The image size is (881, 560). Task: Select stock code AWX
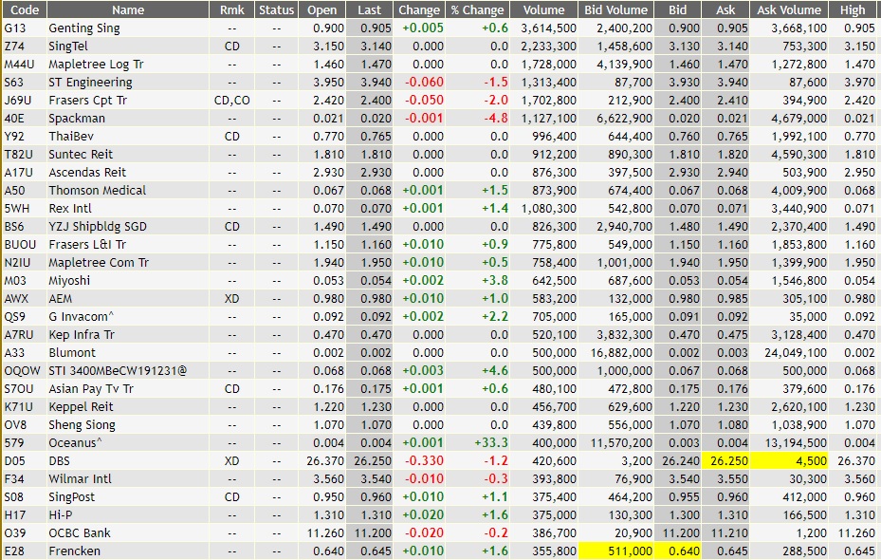[16, 299]
